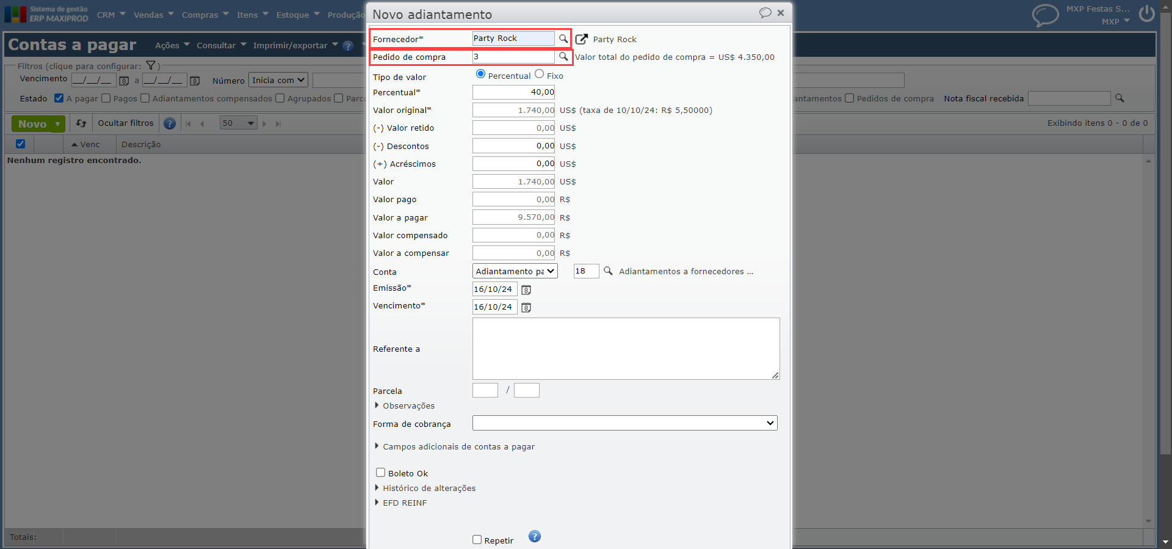Open the Forma de cobrança dropdown
Viewport: 1172px width, 549px height.
[625, 423]
